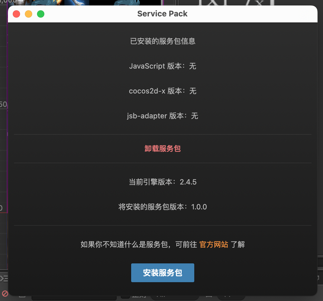Select the 已安装的服务包信息 heading text
Viewport: 323px width, 301px height.
click(x=162, y=41)
